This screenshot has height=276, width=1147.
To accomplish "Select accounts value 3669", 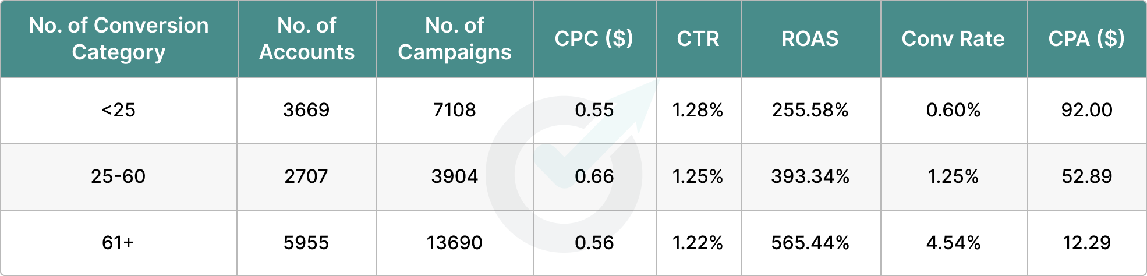I will tap(306, 110).
